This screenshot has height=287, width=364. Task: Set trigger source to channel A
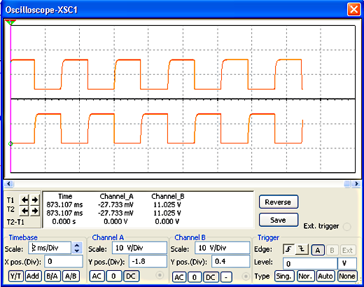(318, 250)
